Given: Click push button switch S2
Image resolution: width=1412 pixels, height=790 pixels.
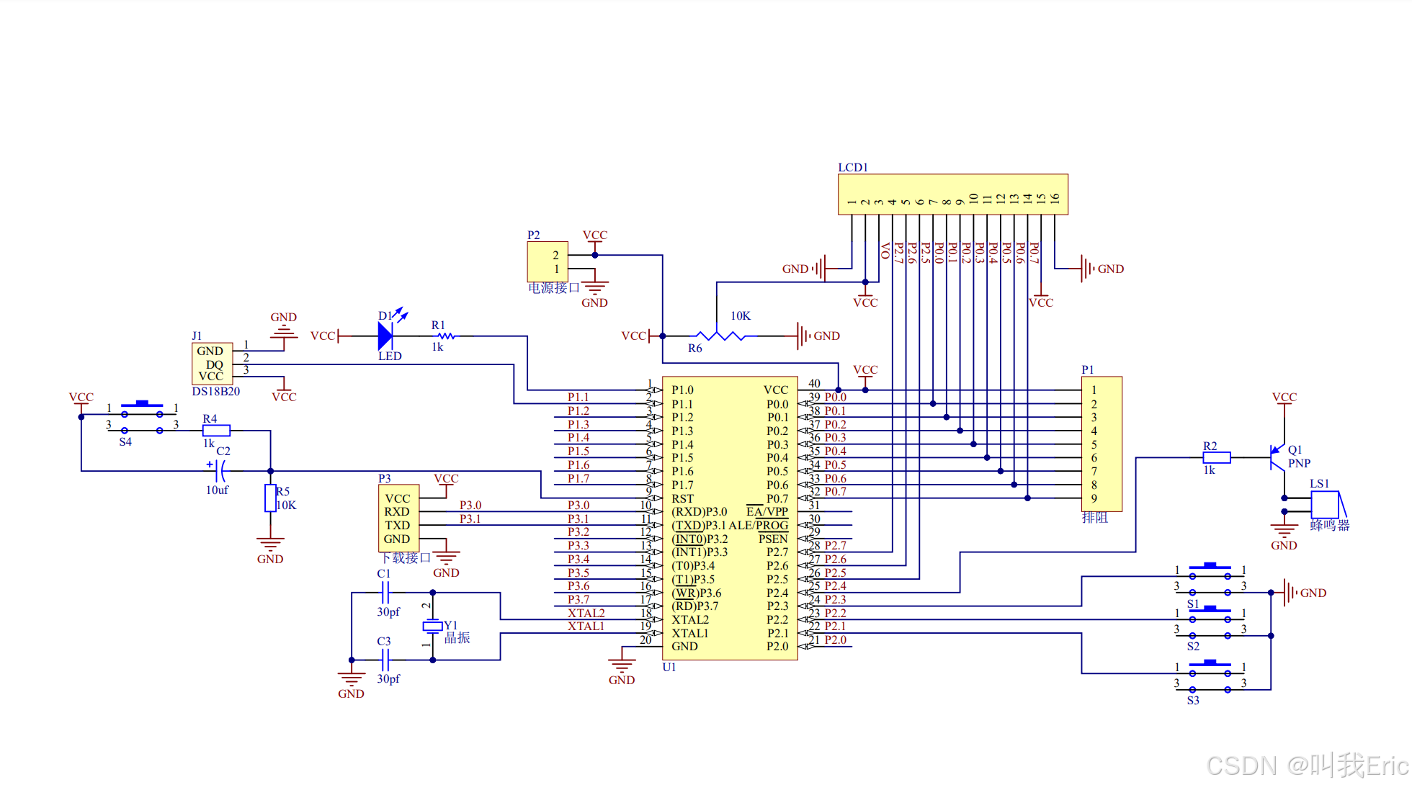Looking at the screenshot, I should (1210, 619).
